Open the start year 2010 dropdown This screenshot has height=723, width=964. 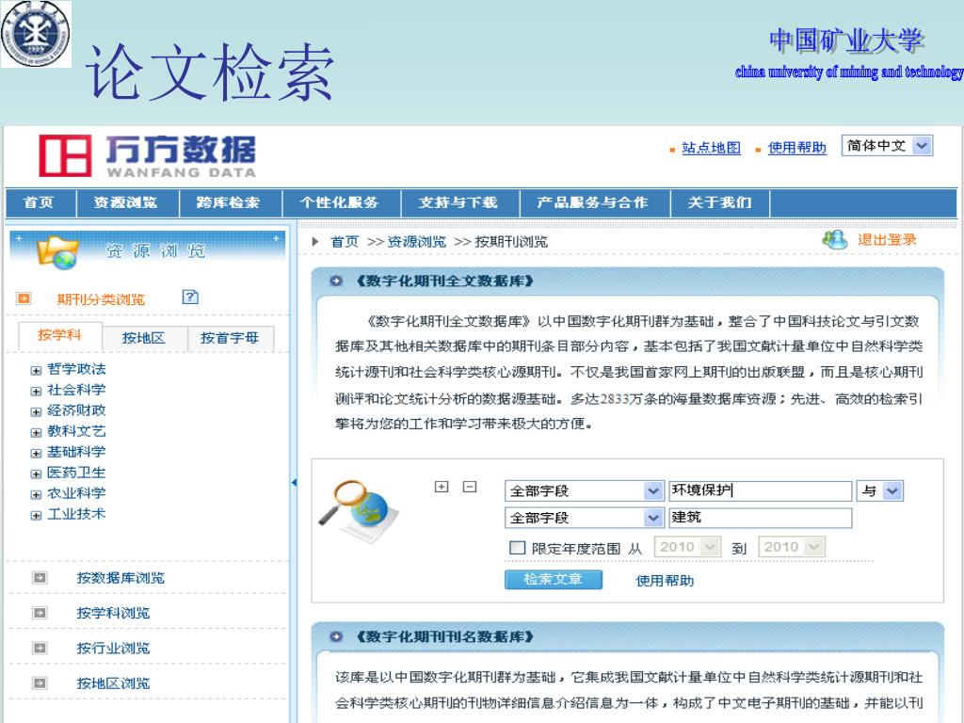tap(686, 547)
